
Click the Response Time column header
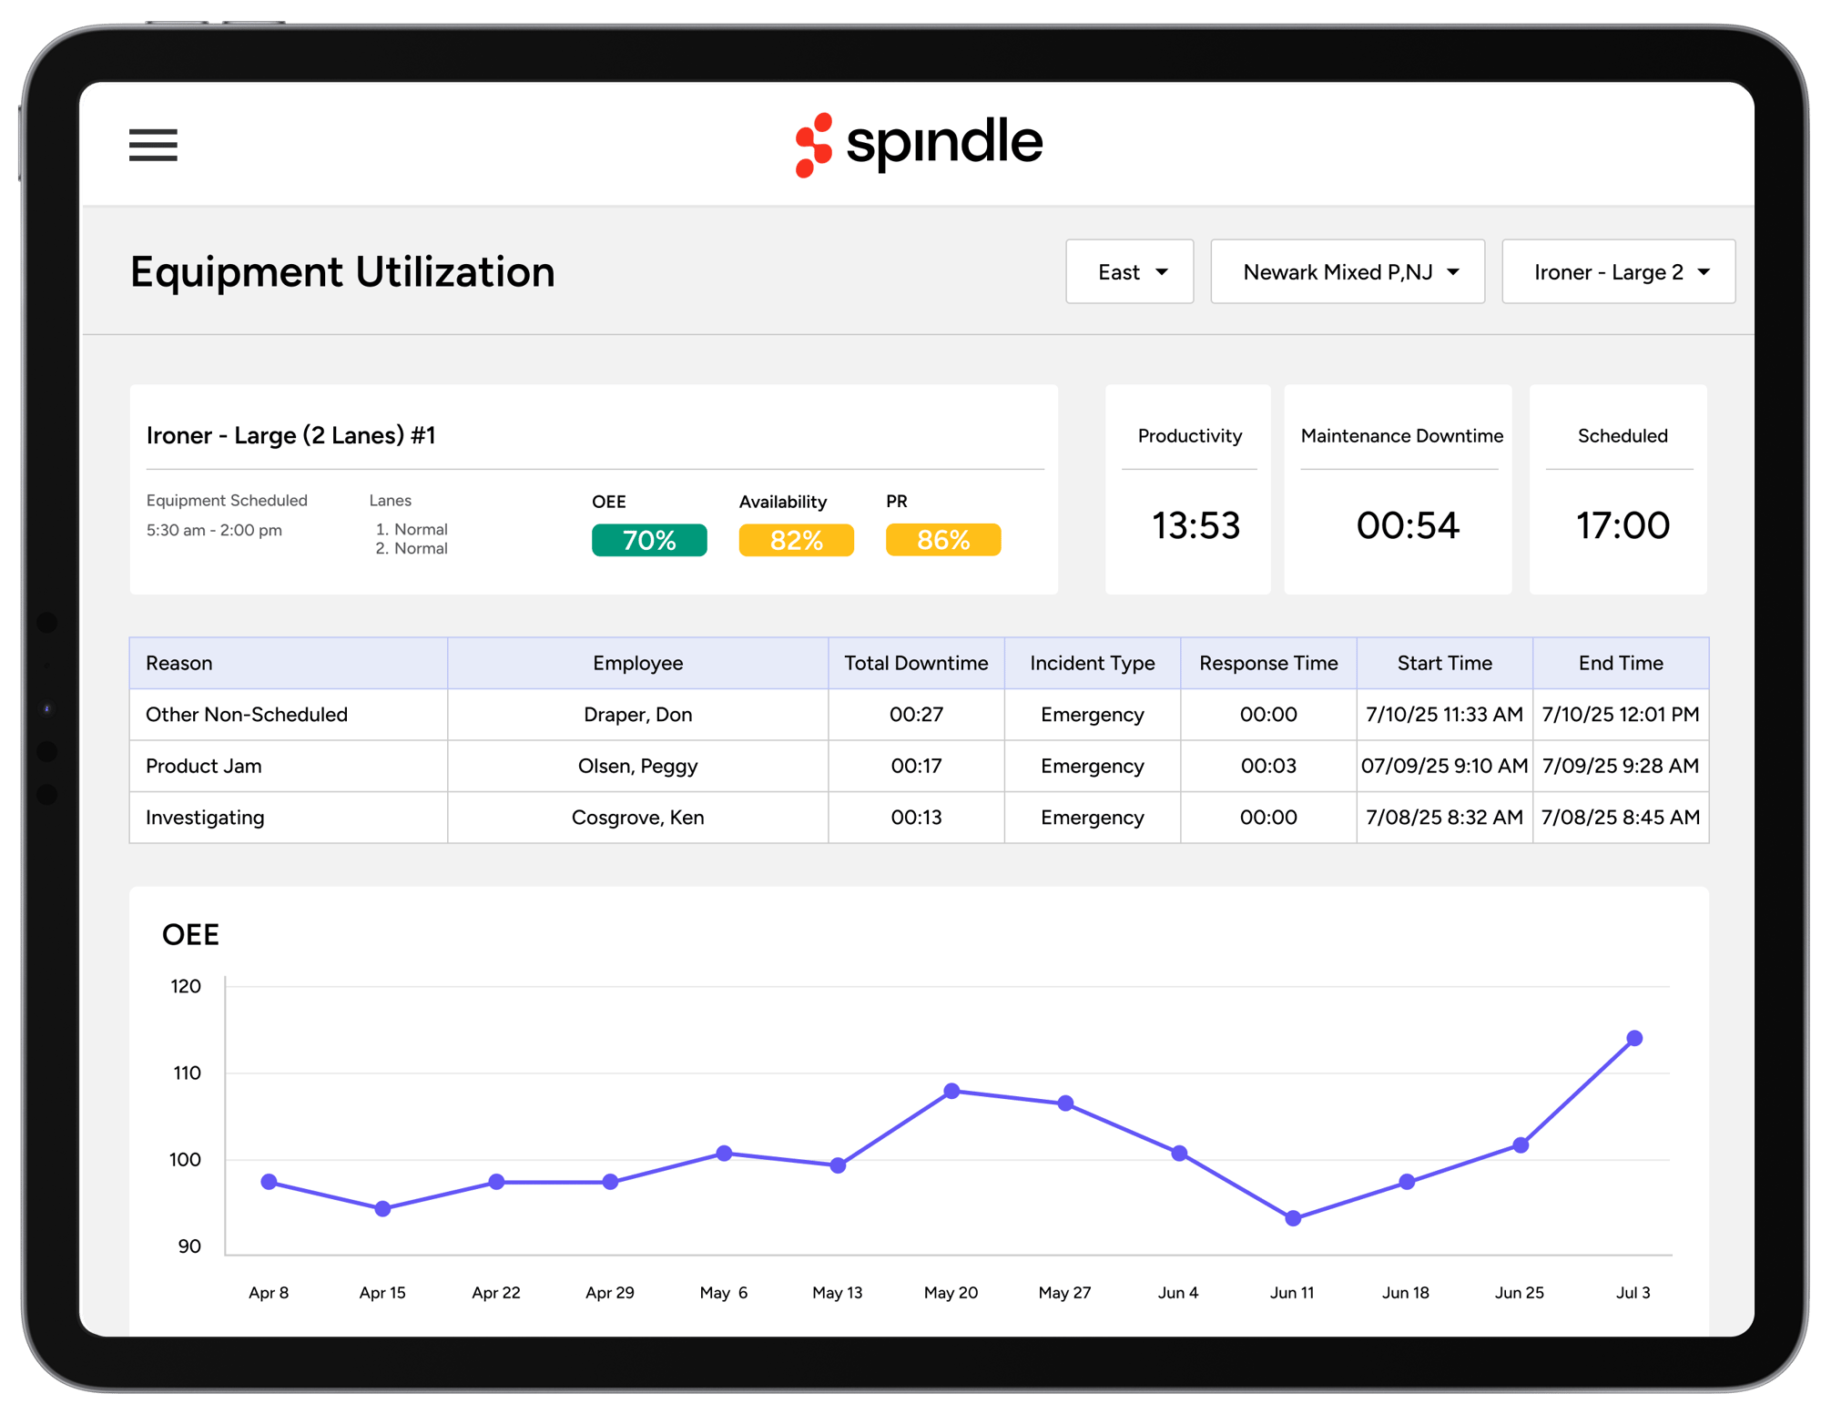tap(1268, 663)
